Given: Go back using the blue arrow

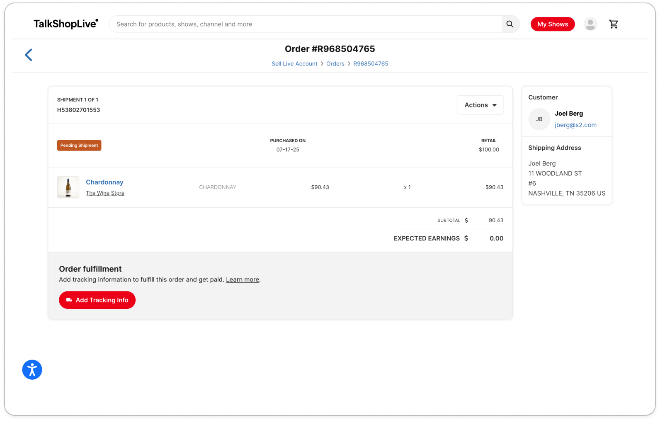Looking at the screenshot, I should pos(28,55).
